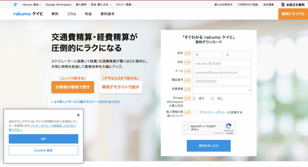Open Google Workspace menu item
Image resolution: width=308 pixels, height=167 pixels.
(58, 4)
